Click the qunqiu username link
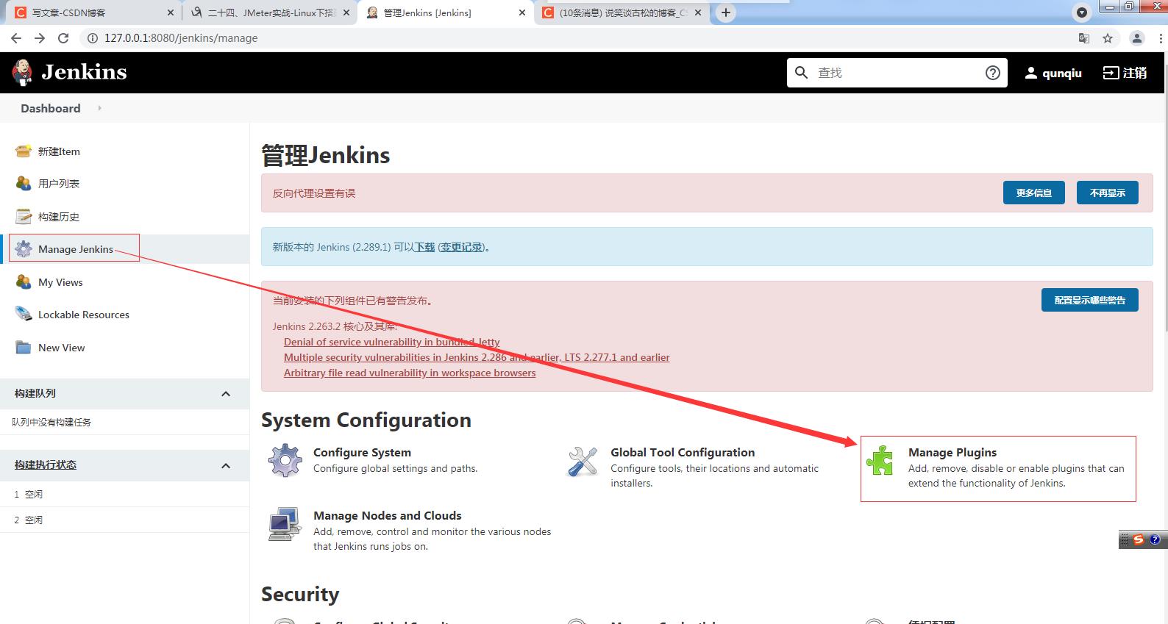Viewport: 1168px width, 624px height. [1062, 73]
